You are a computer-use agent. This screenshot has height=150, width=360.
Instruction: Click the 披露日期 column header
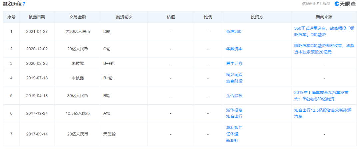pyautogui.click(x=37, y=17)
